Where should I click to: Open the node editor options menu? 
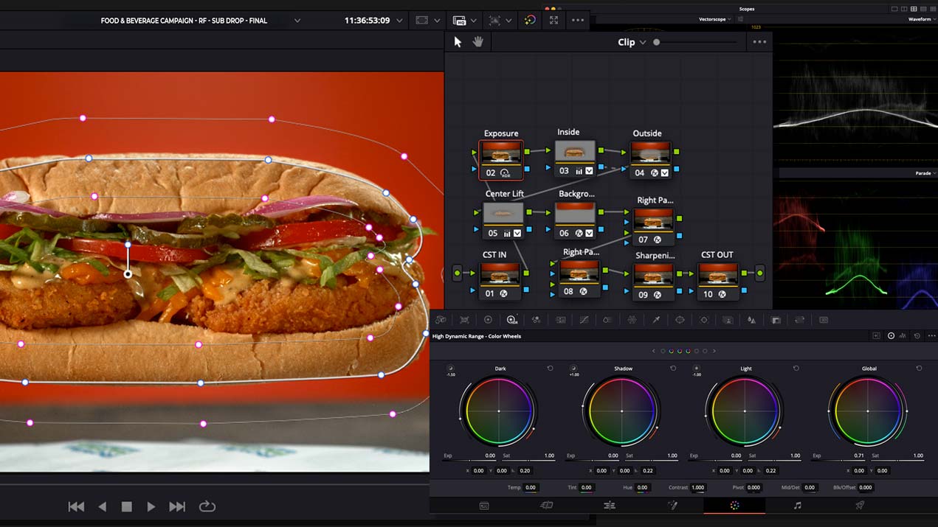pyautogui.click(x=759, y=42)
